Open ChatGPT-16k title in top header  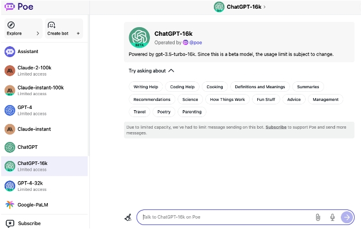244,7
